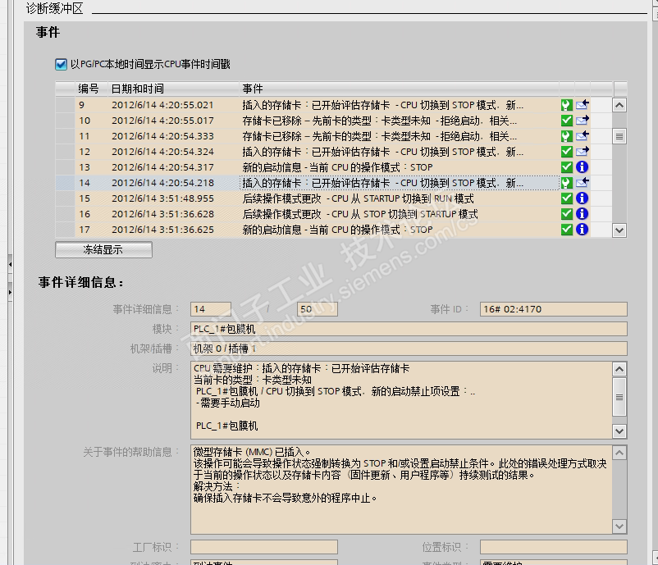Click left pane expand arrow on edge
This screenshot has height=565, width=658.
pos(10,292)
